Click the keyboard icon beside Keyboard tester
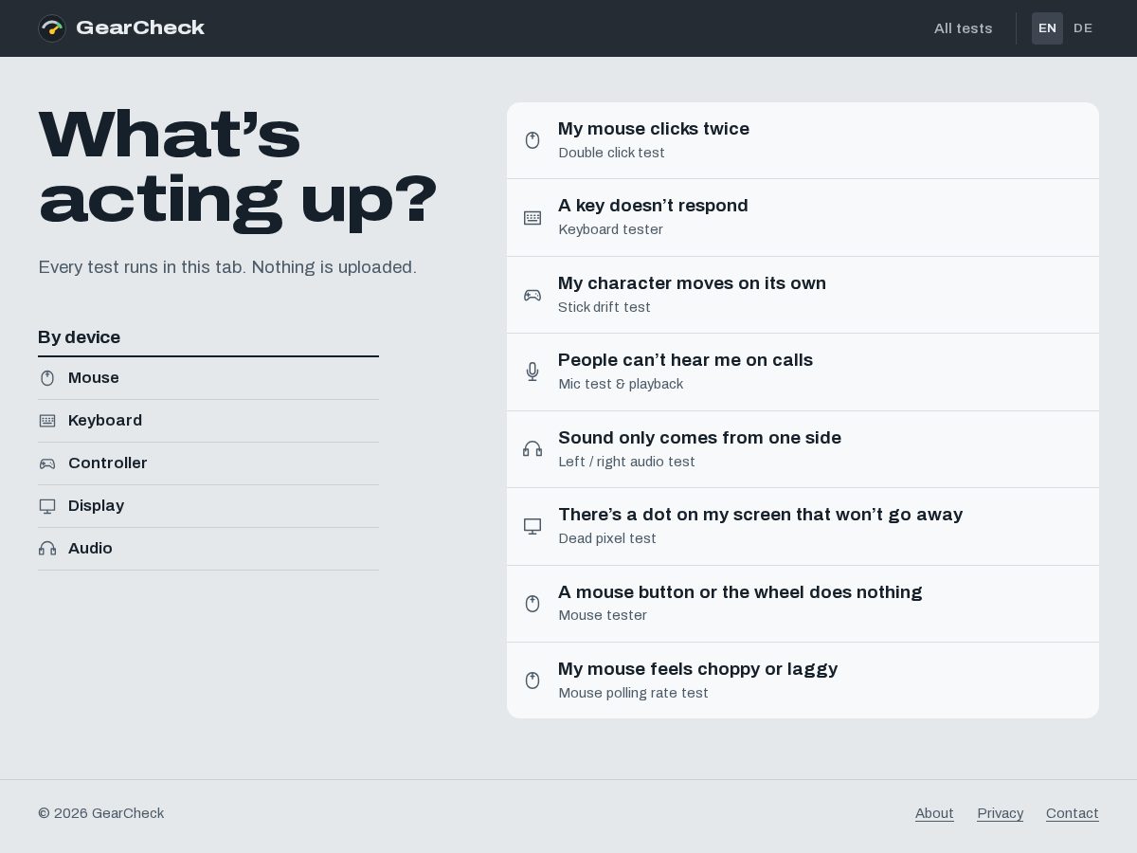Screen dimensions: 1137x853 pyautogui.click(x=532, y=218)
